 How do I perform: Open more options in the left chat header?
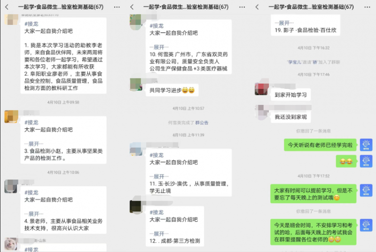pyautogui.click(x=117, y=7)
